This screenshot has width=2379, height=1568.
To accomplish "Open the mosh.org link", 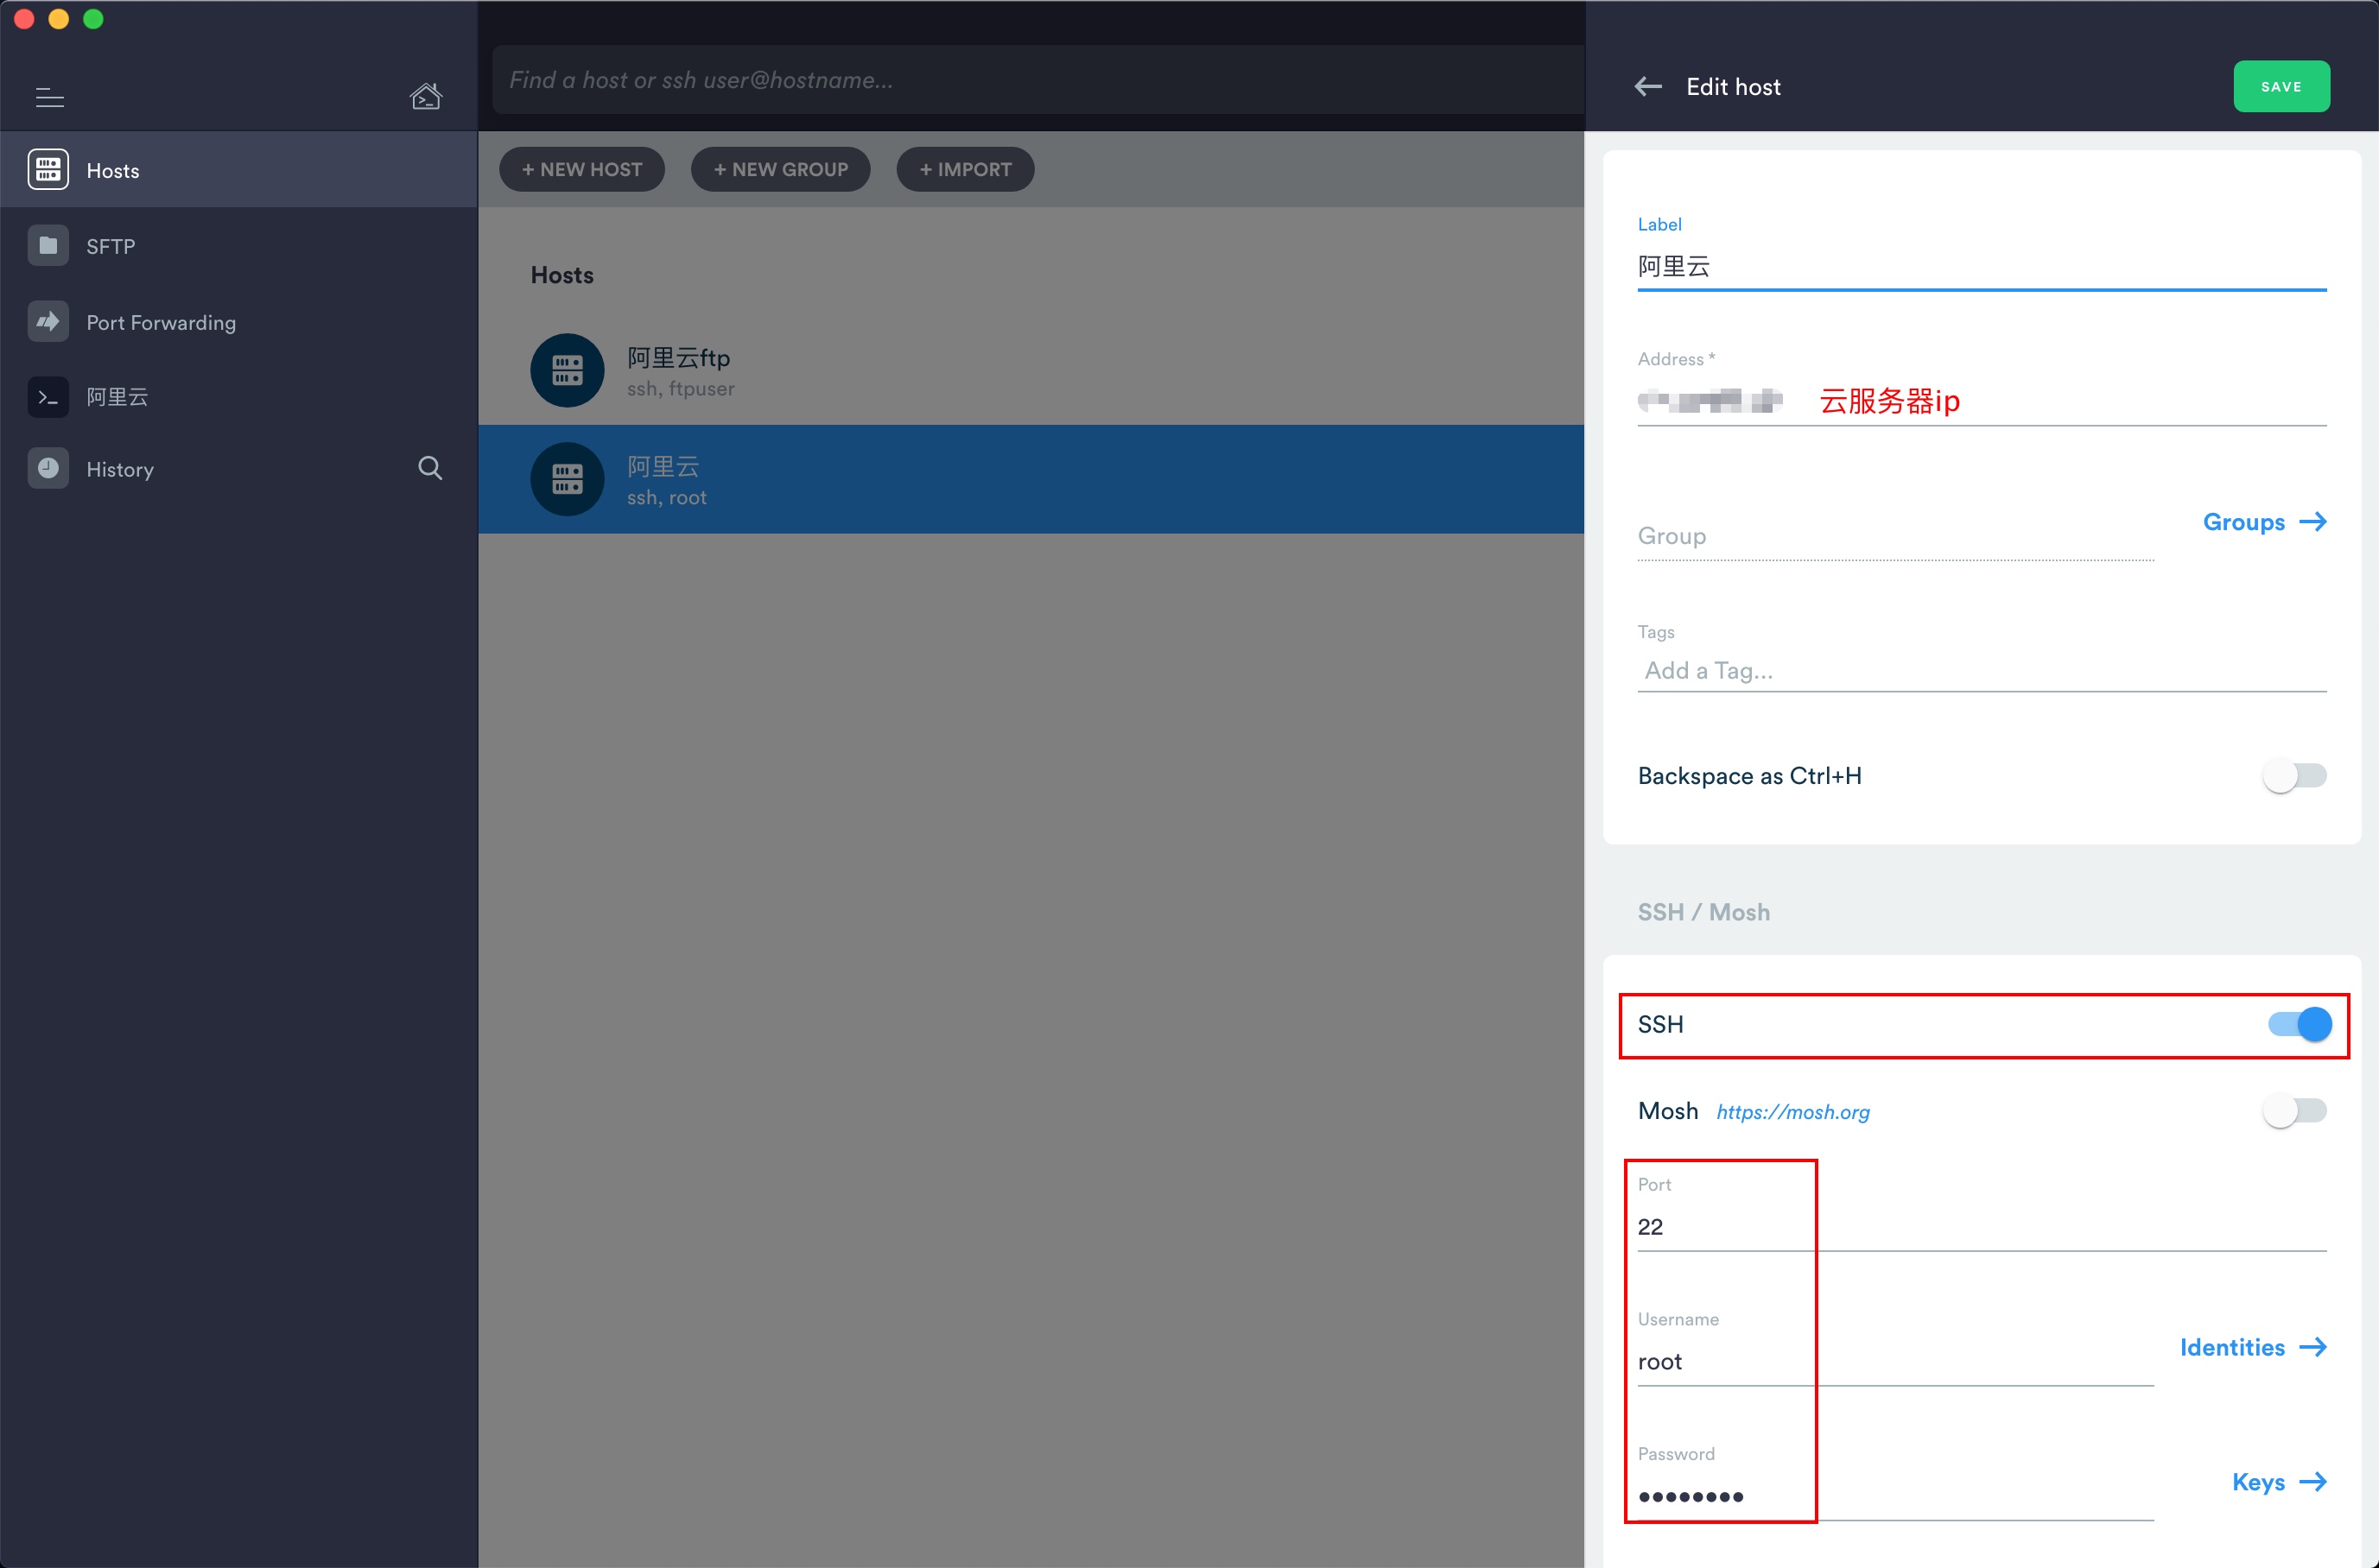I will [x=1792, y=1112].
